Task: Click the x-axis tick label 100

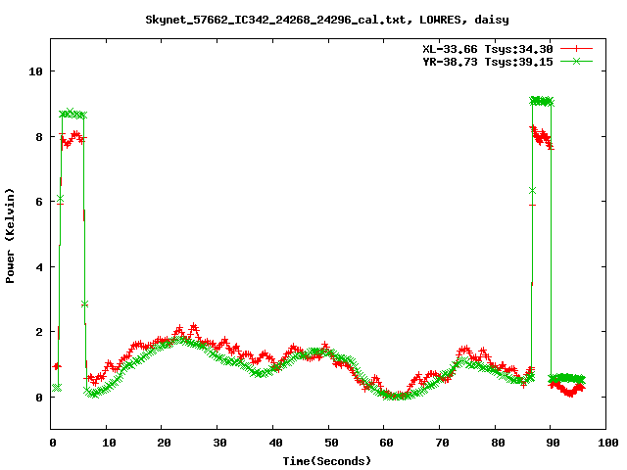Action: 607,443
